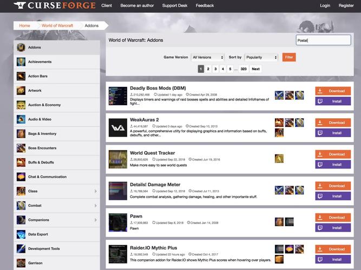This screenshot has height=270, width=361.
Task: Open Feedback in top navigation
Action: 205,5
